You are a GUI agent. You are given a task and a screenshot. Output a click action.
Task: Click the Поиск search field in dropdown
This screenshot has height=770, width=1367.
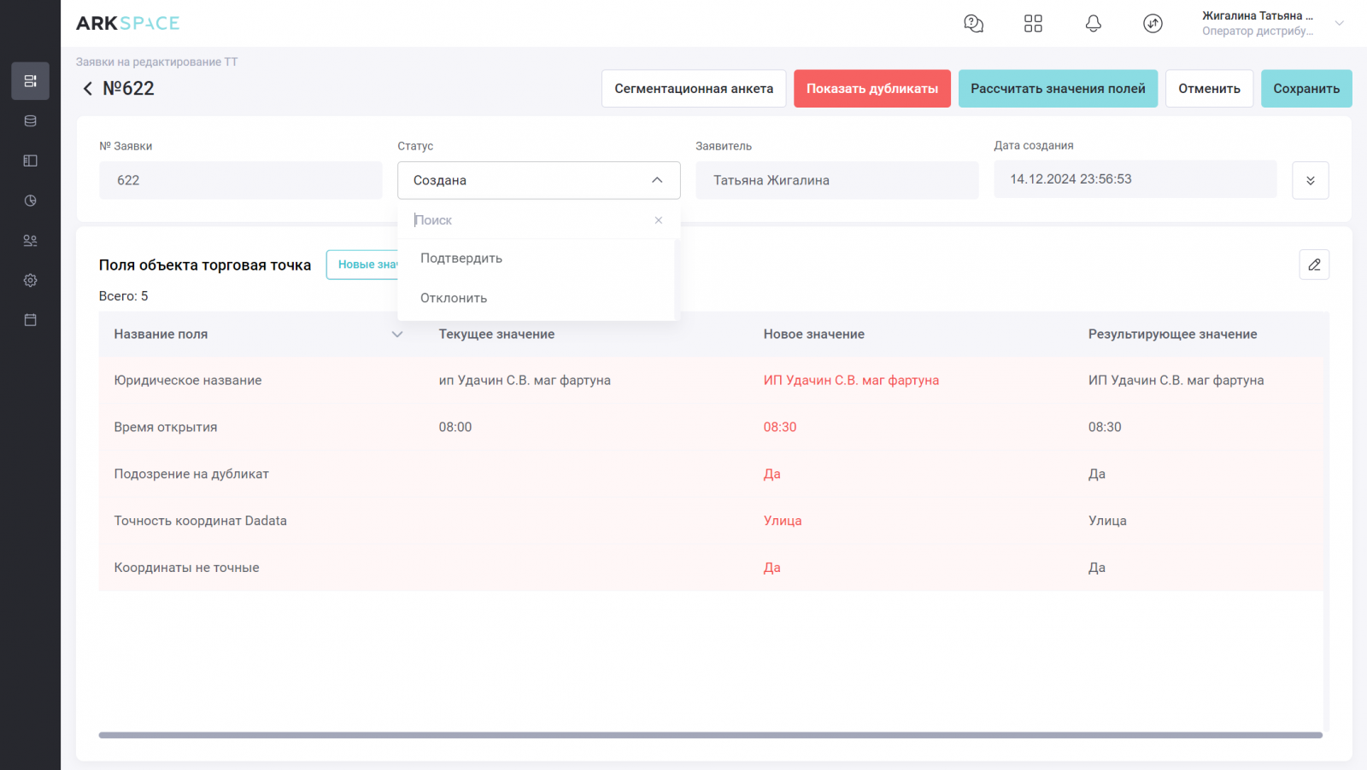point(530,220)
